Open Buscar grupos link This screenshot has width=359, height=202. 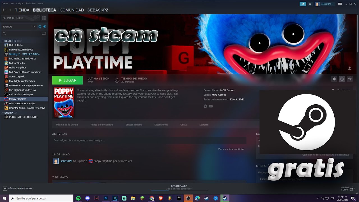tap(134, 125)
